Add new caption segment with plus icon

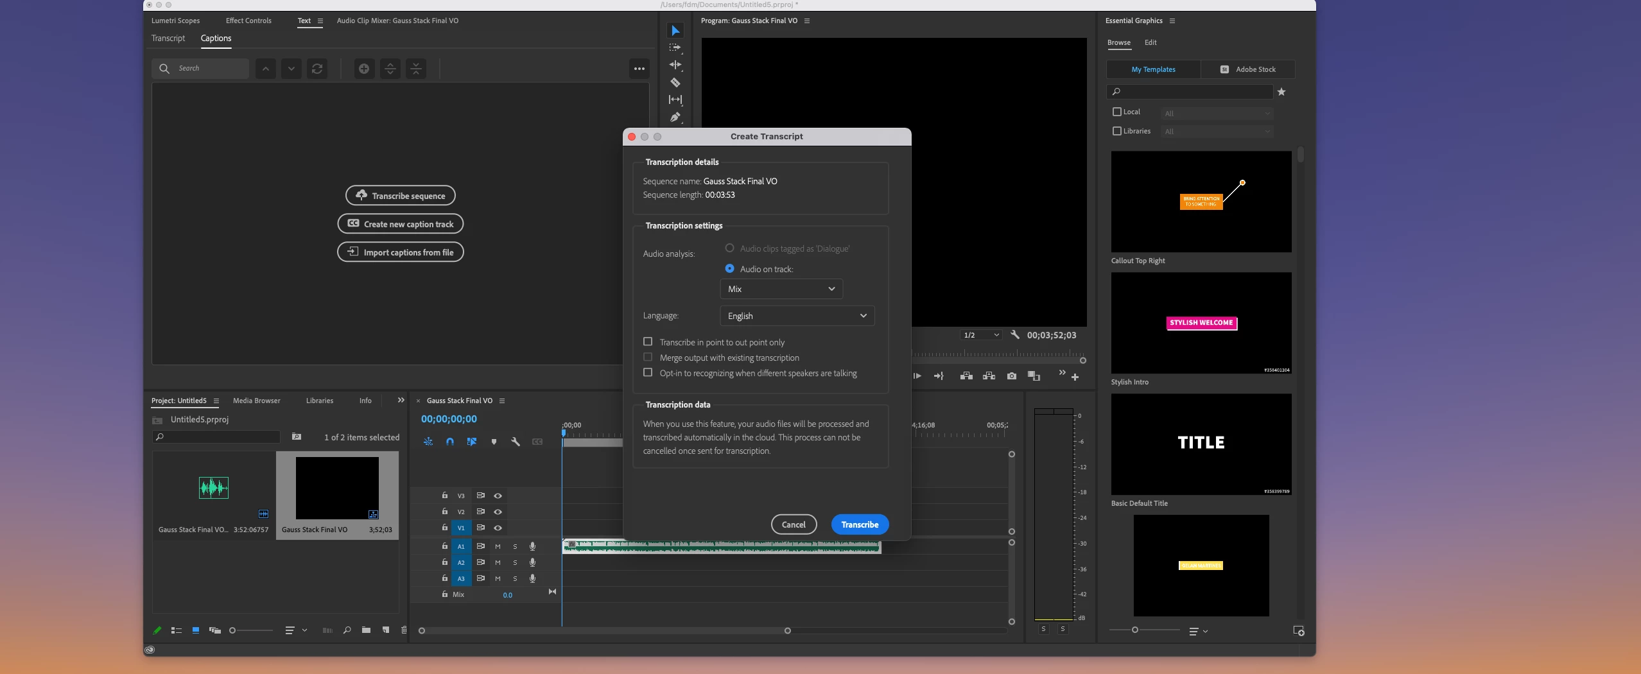tap(364, 69)
